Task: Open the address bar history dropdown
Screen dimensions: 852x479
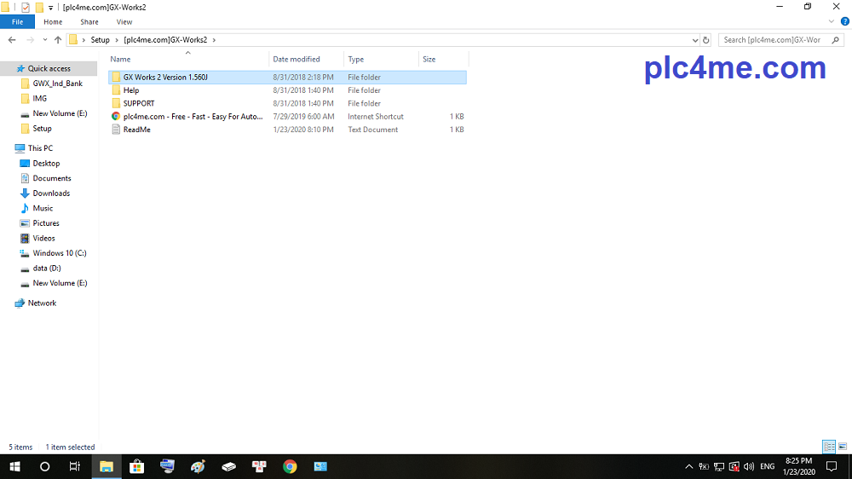Action: click(695, 40)
